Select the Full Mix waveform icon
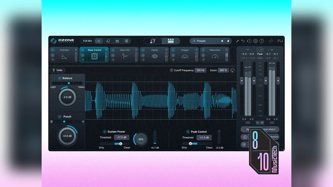The height and width of the screenshot is (187, 333). tap(99, 41)
